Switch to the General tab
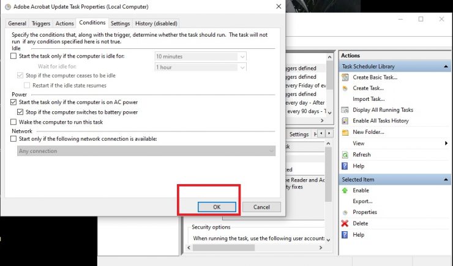Screen dimensions: 453x266 [x=17, y=23]
